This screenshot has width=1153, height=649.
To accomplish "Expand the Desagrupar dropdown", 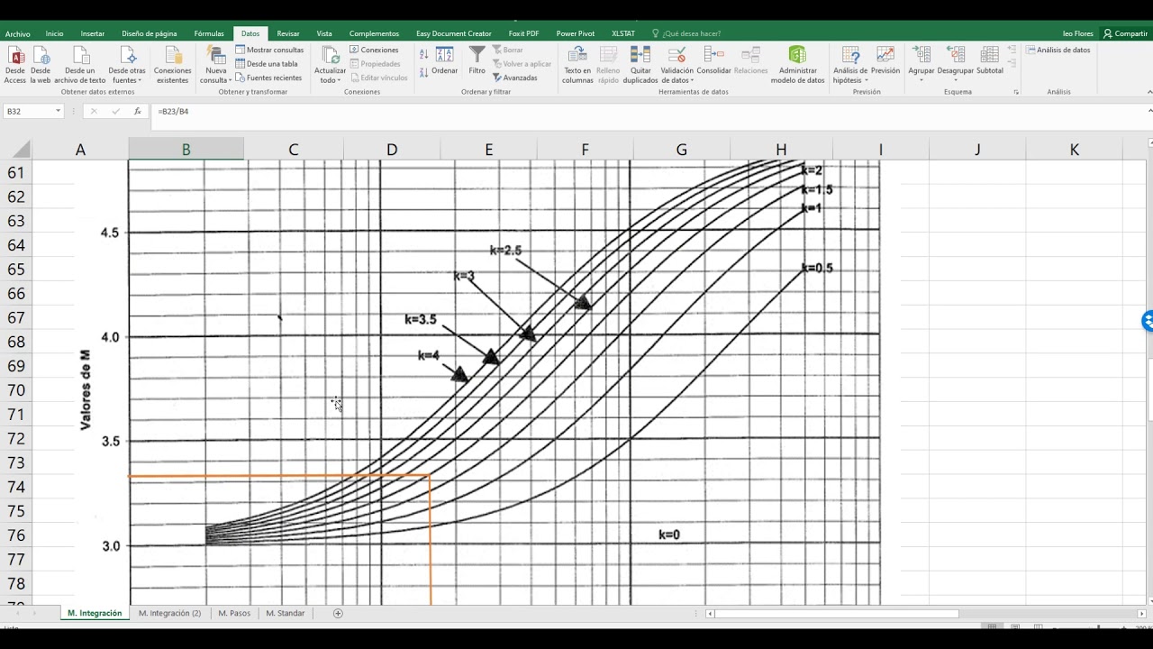I will [956, 79].
